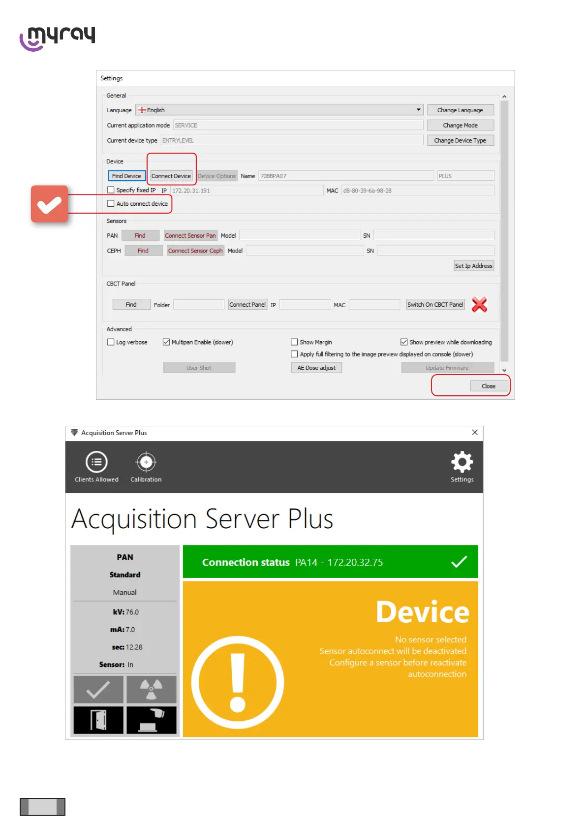Click the PAN sensor Model field
Screen dimensions: 586x829
[x=300, y=235]
